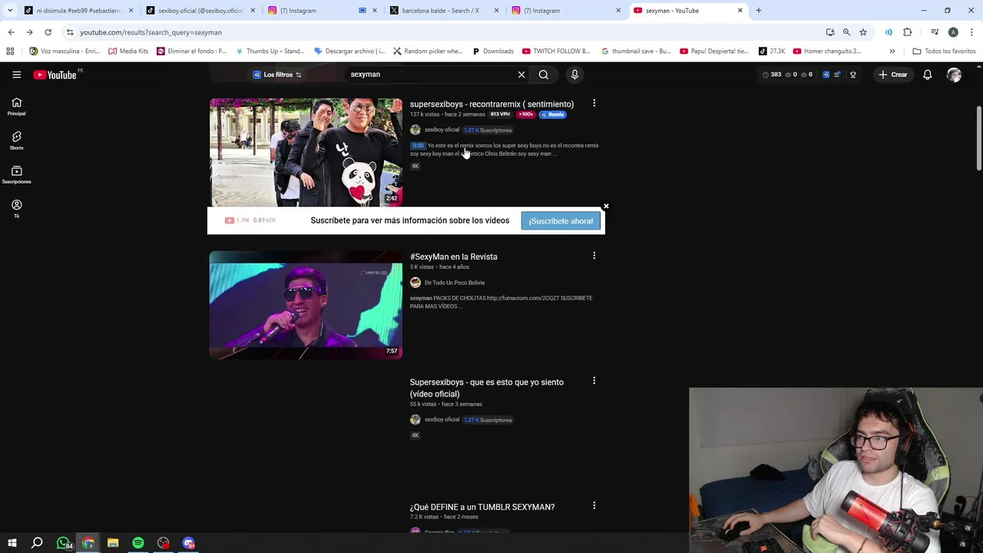Image resolution: width=983 pixels, height=553 pixels.
Task: Open the #SexyMan en la Revista thumbnail
Action: [x=306, y=305]
